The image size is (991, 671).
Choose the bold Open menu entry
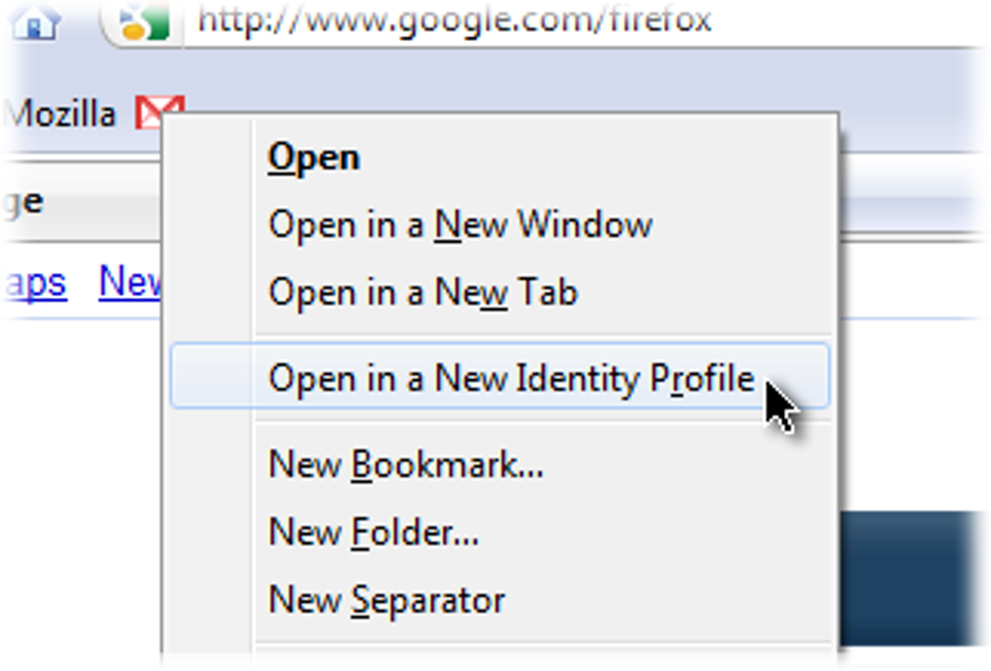tap(314, 157)
